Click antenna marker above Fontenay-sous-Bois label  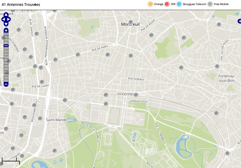[217, 66]
